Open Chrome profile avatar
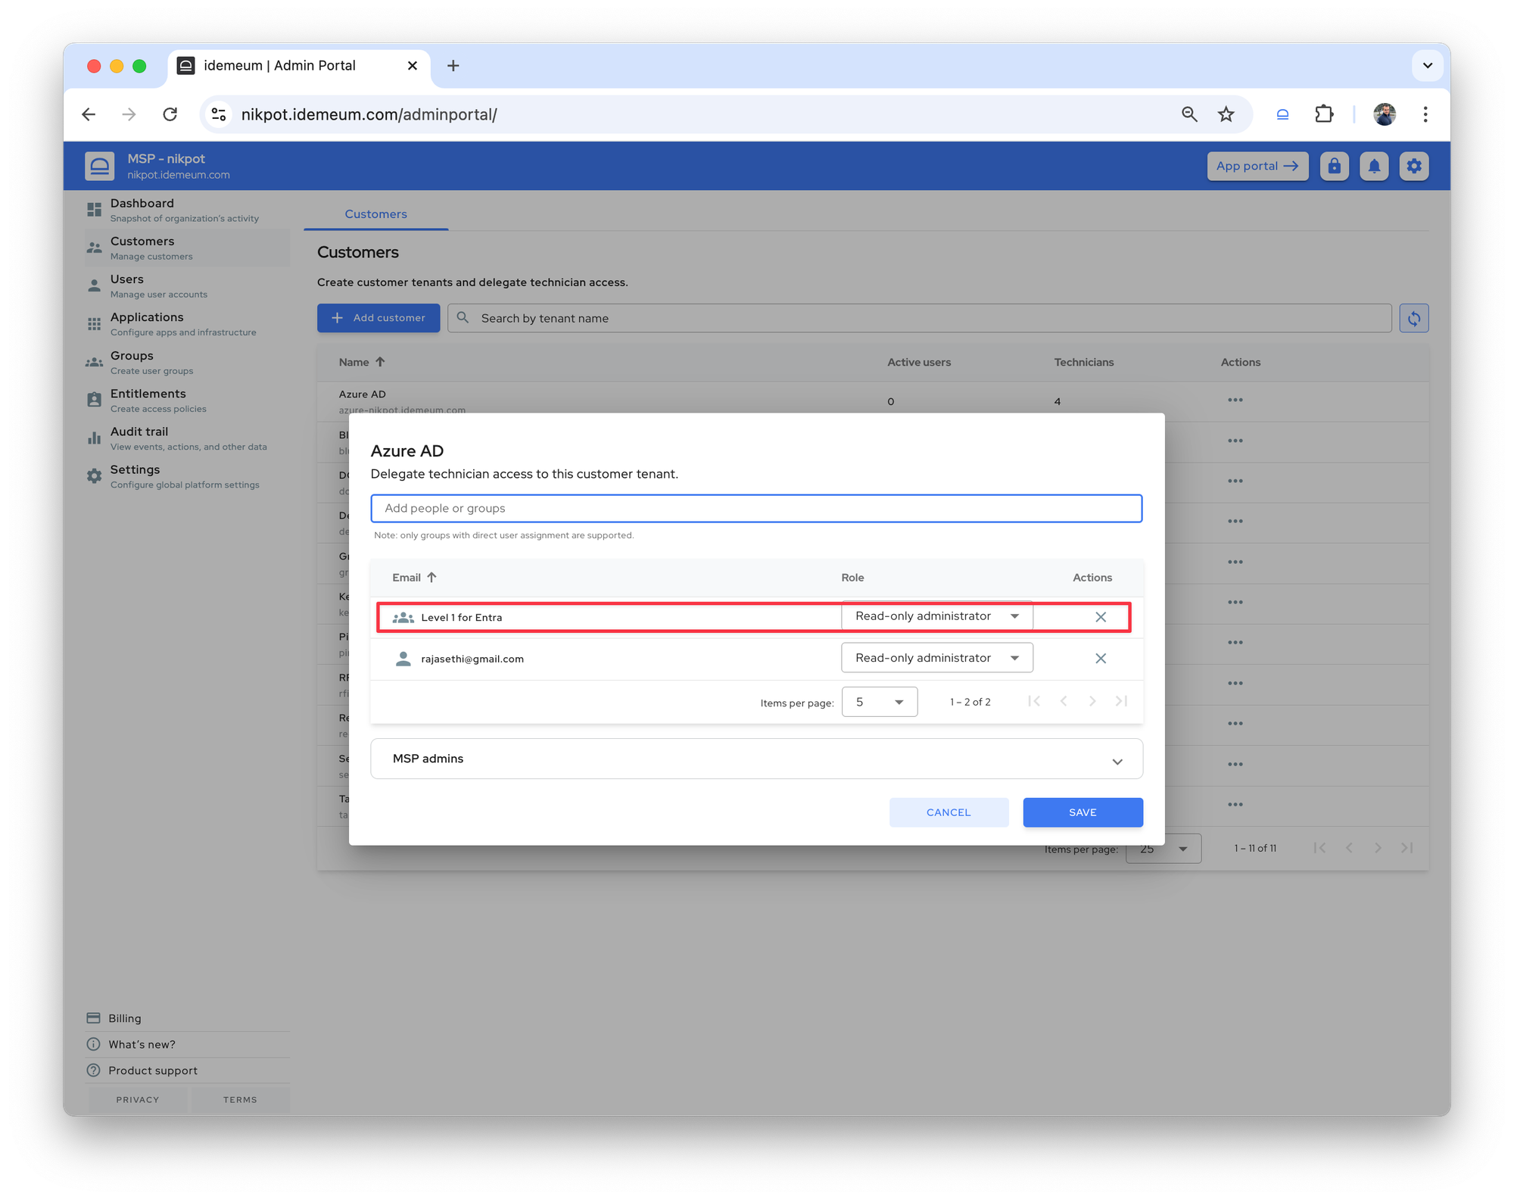The height and width of the screenshot is (1200, 1514). click(x=1385, y=114)
